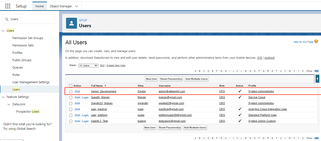Open the App Launcher grid icon
This screenshot has height=141, width=321.
(x=8, y=6)
